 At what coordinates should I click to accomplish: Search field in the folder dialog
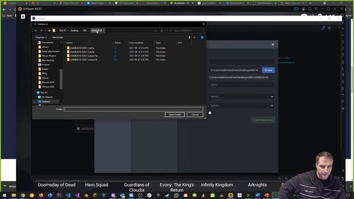tap(185, 31)
